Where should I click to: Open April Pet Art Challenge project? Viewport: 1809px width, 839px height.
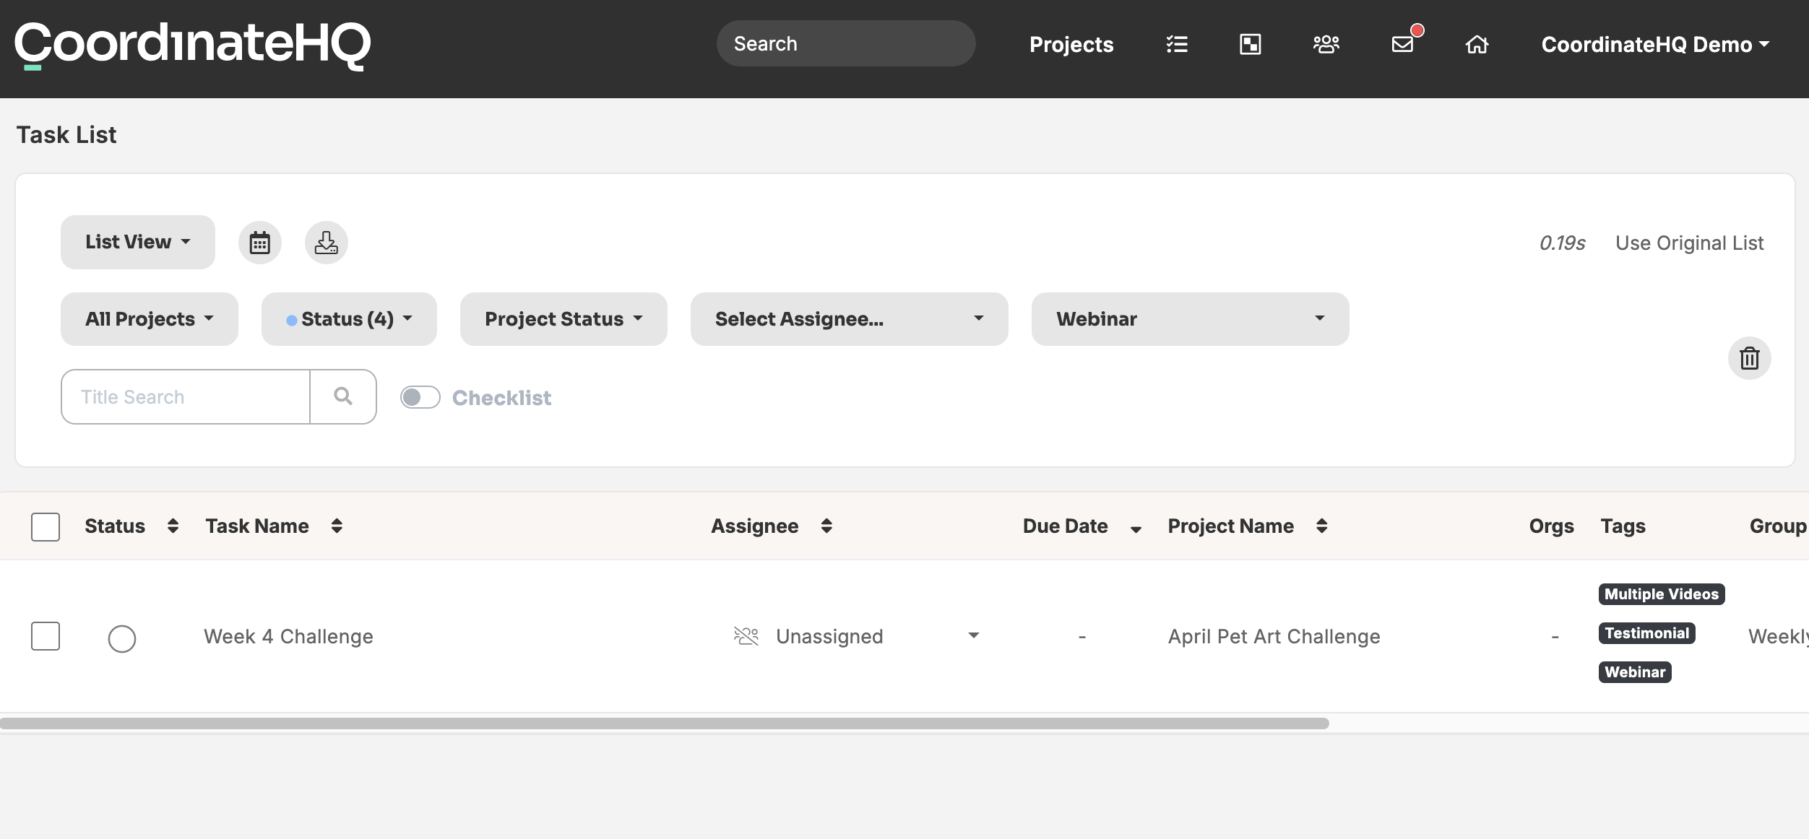point(1274,636)
